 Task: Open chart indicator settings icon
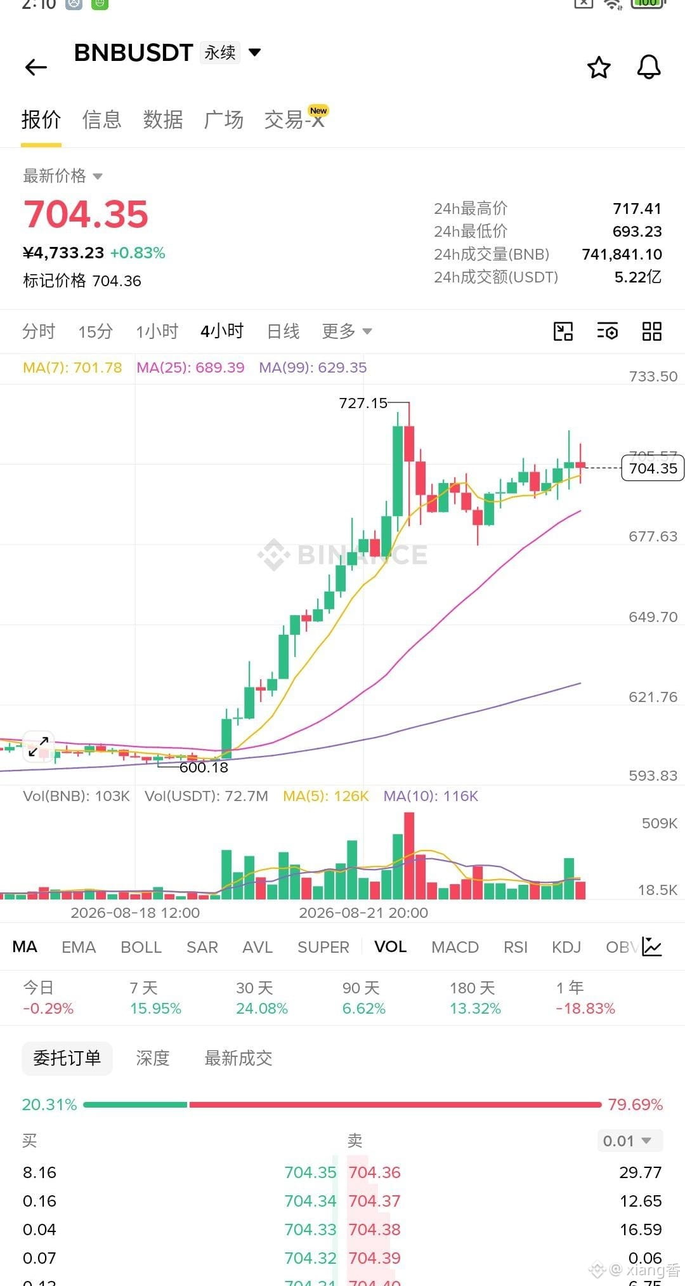(x=608, y=331)
